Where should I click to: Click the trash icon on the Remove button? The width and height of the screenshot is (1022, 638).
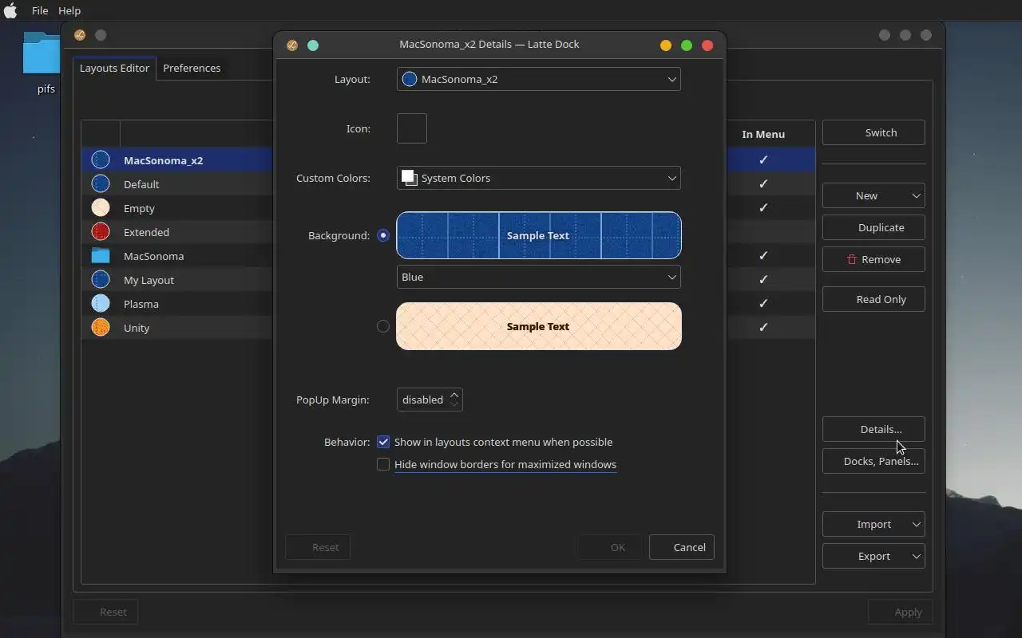(x=851, y=259)
